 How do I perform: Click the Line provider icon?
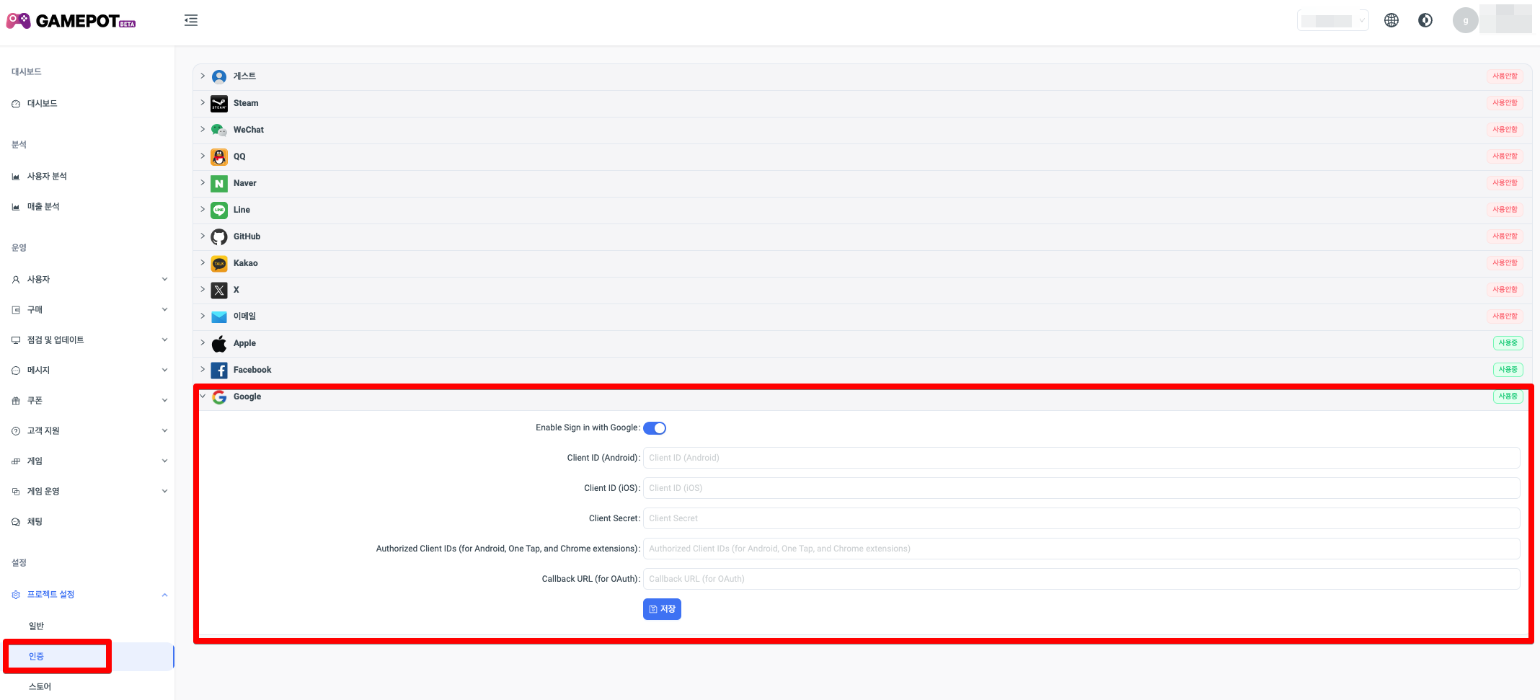coord(219,210)
